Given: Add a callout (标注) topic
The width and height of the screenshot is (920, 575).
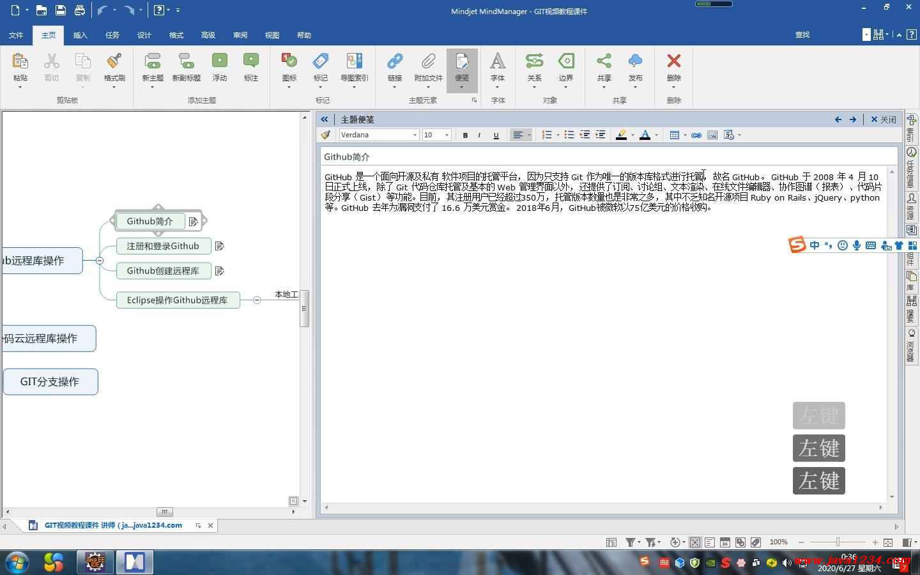Looking at the screenshot, I should pyautogui.click(x=251, y=61).
